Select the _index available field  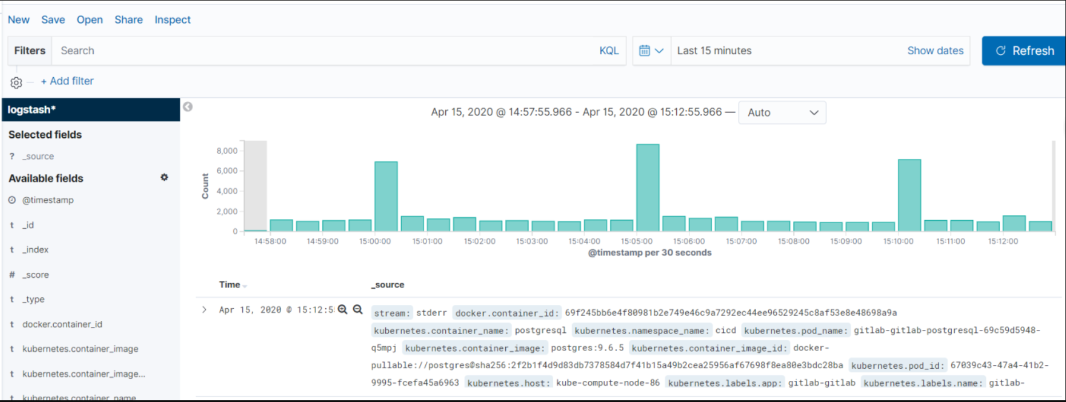tap(35, 250)
